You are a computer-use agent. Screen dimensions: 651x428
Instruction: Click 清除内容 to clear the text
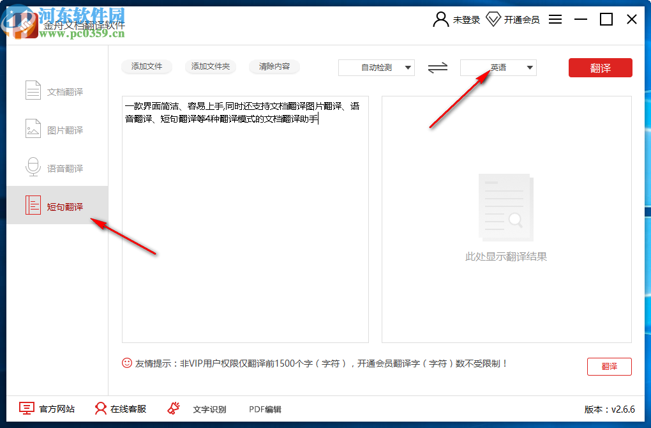point(274,66)
